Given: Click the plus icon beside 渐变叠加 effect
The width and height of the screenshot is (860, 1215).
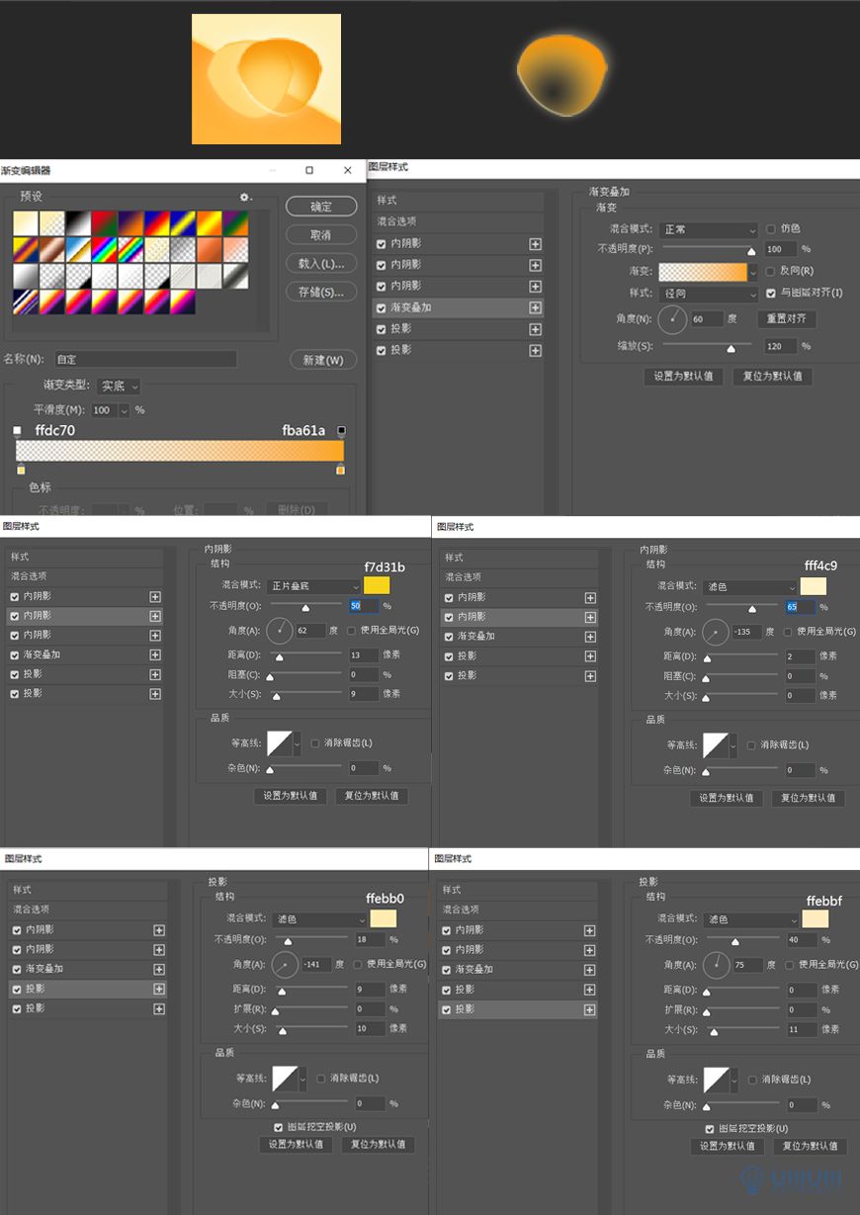Looking at the screenshot, I should (535, 307).
